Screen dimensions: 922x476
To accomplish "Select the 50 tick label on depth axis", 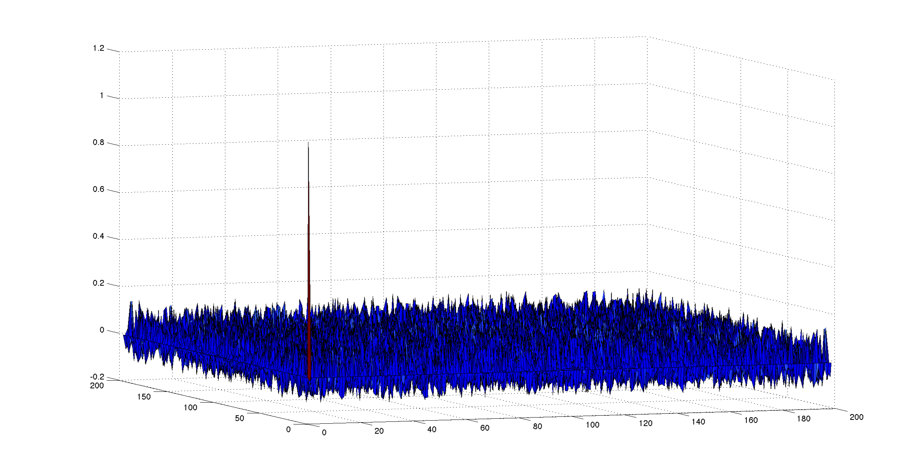I will [240, 418].
